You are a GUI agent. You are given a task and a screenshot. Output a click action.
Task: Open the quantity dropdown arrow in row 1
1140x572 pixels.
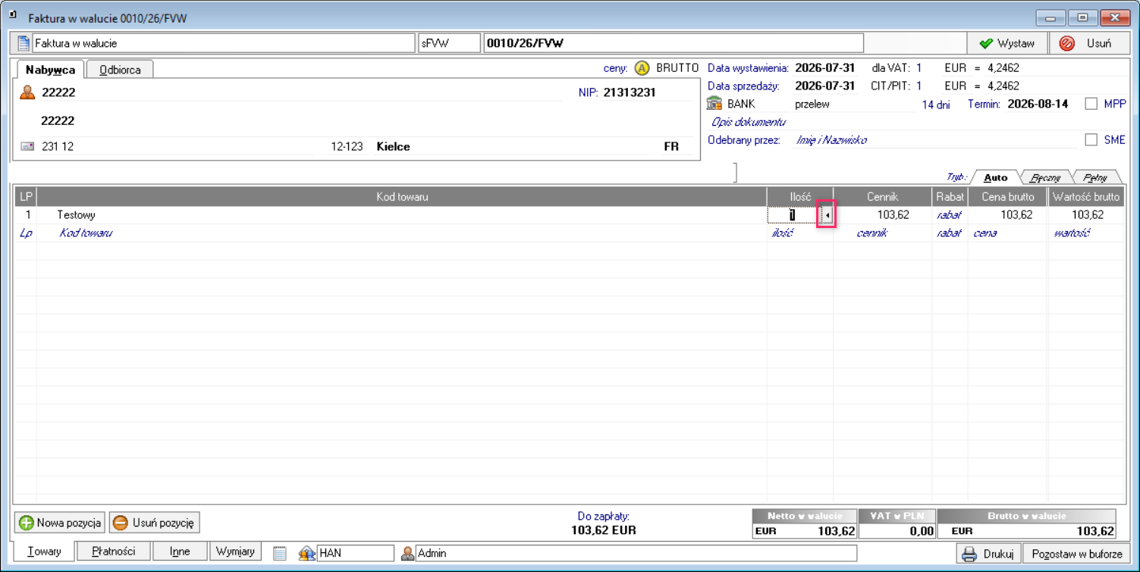point(827,215)
